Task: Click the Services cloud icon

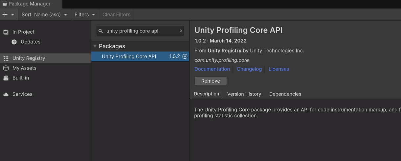Action: pyautogui.click(x=6, y=94)
